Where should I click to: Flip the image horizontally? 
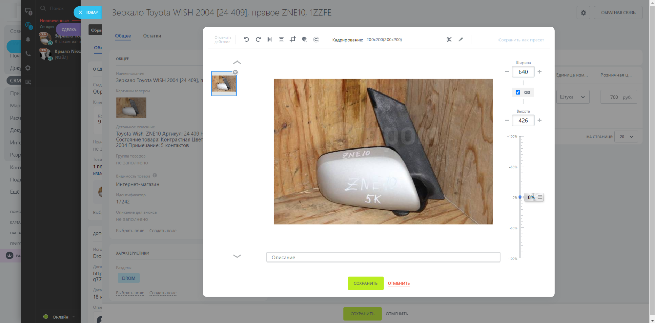[270, 40]
